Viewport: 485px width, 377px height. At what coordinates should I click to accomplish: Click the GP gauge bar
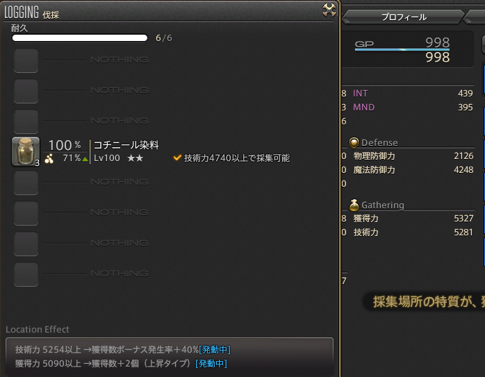click(402, 49)
